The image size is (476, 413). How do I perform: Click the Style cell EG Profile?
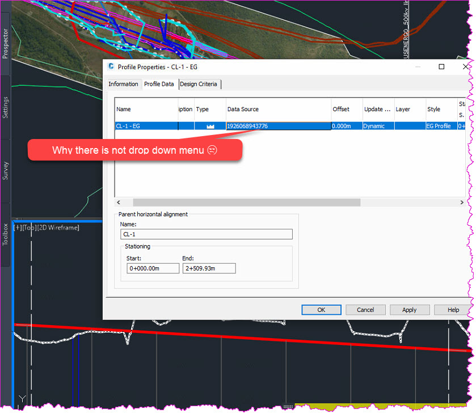(x=441, y=126)
